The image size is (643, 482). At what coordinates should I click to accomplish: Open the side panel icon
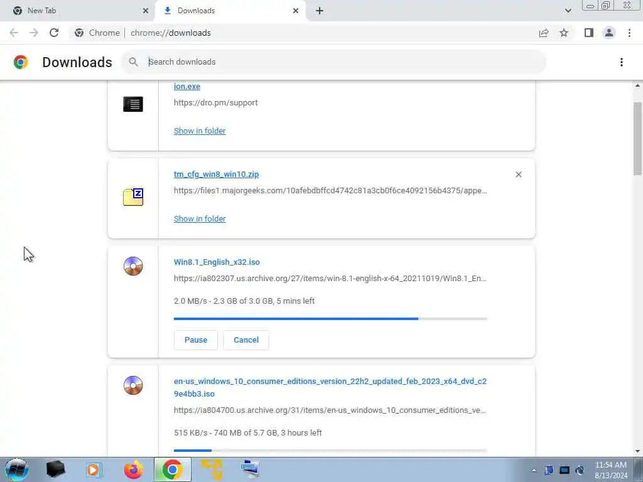point(589,33)
